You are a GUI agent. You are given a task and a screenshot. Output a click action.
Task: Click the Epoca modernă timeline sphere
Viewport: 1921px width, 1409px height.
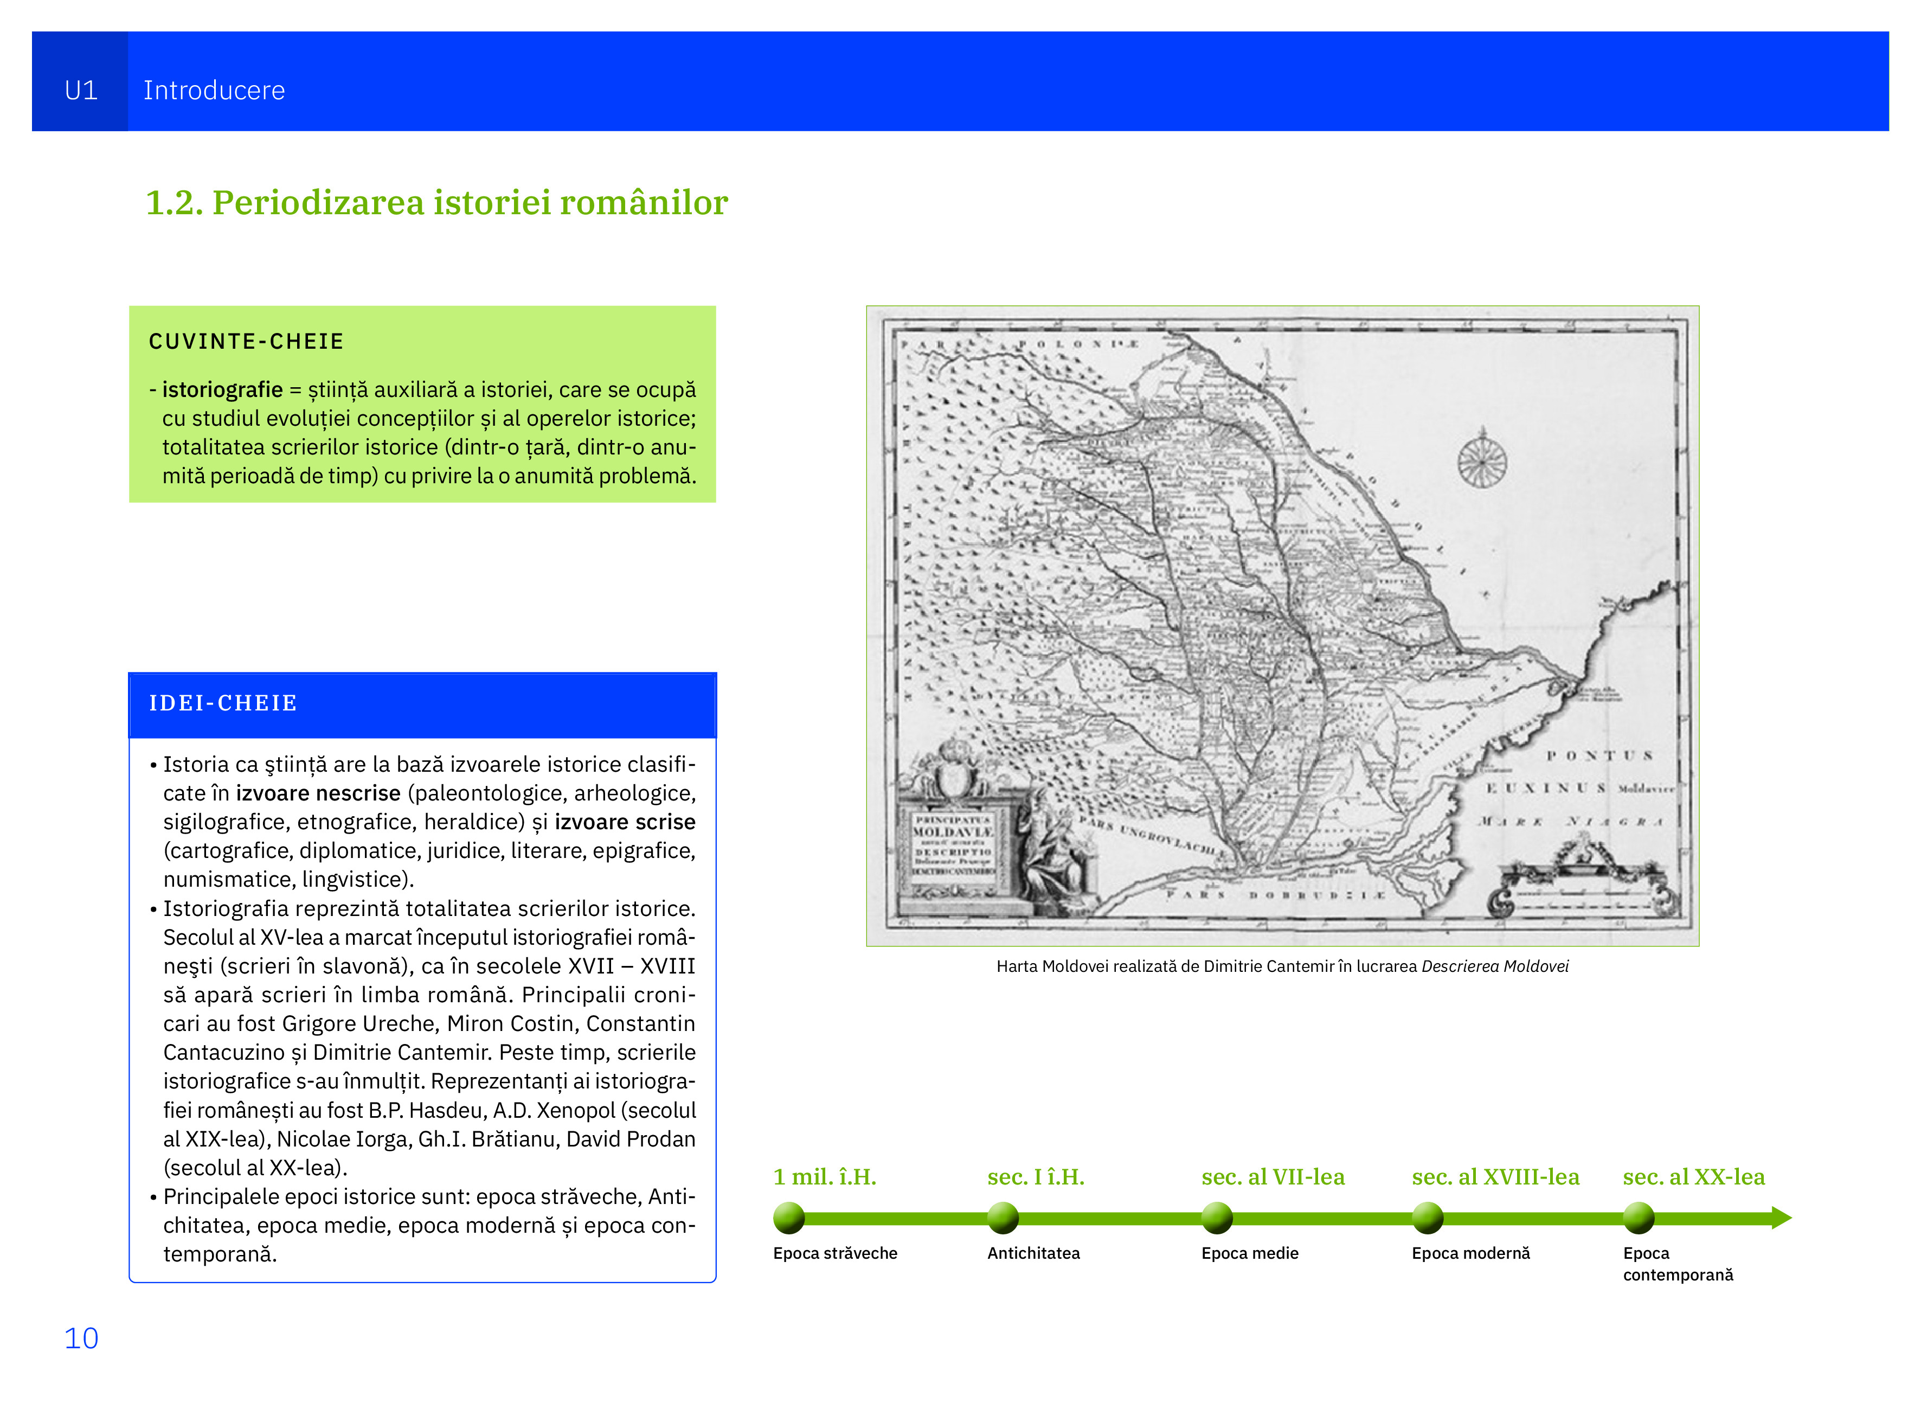[x=1427, y=1217]
